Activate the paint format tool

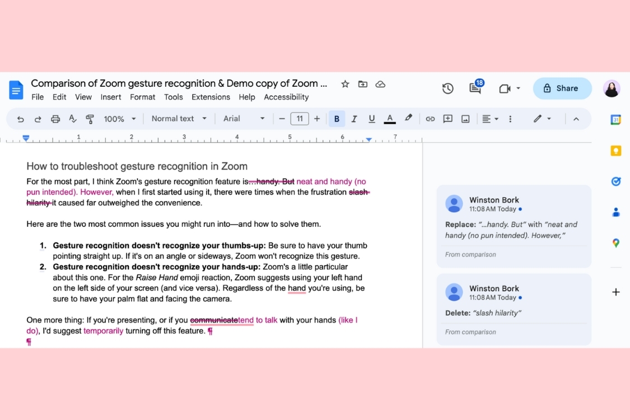pyautogui.click(x=90, y=119)
